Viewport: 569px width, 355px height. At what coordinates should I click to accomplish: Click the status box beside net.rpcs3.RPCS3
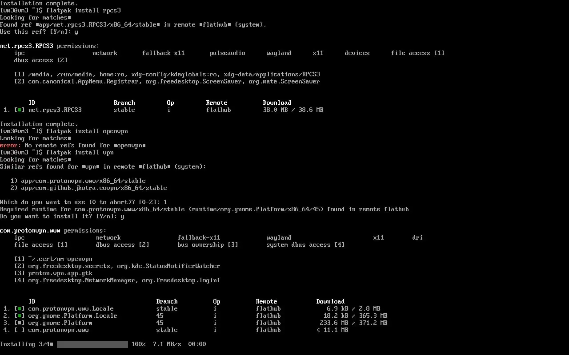pos(20,110)
